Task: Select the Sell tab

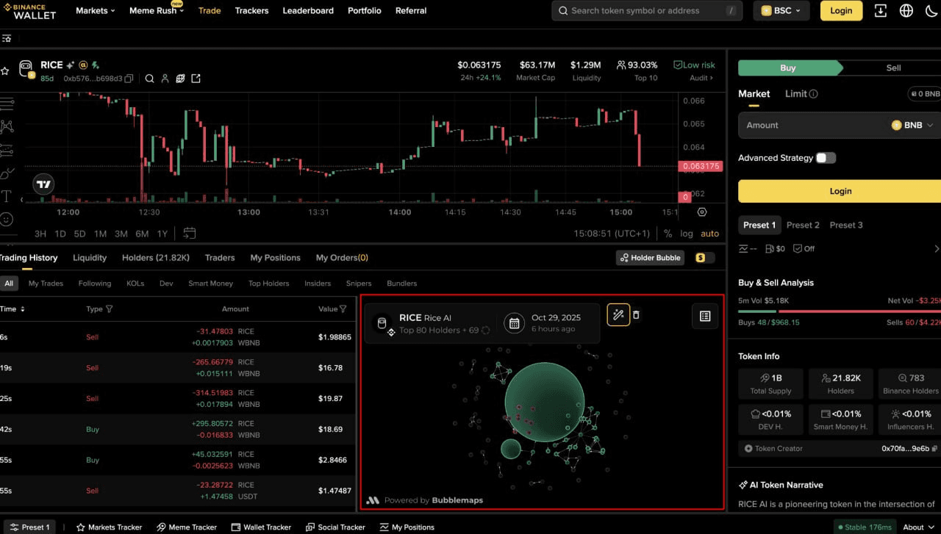Action: (x=892, y=68)
